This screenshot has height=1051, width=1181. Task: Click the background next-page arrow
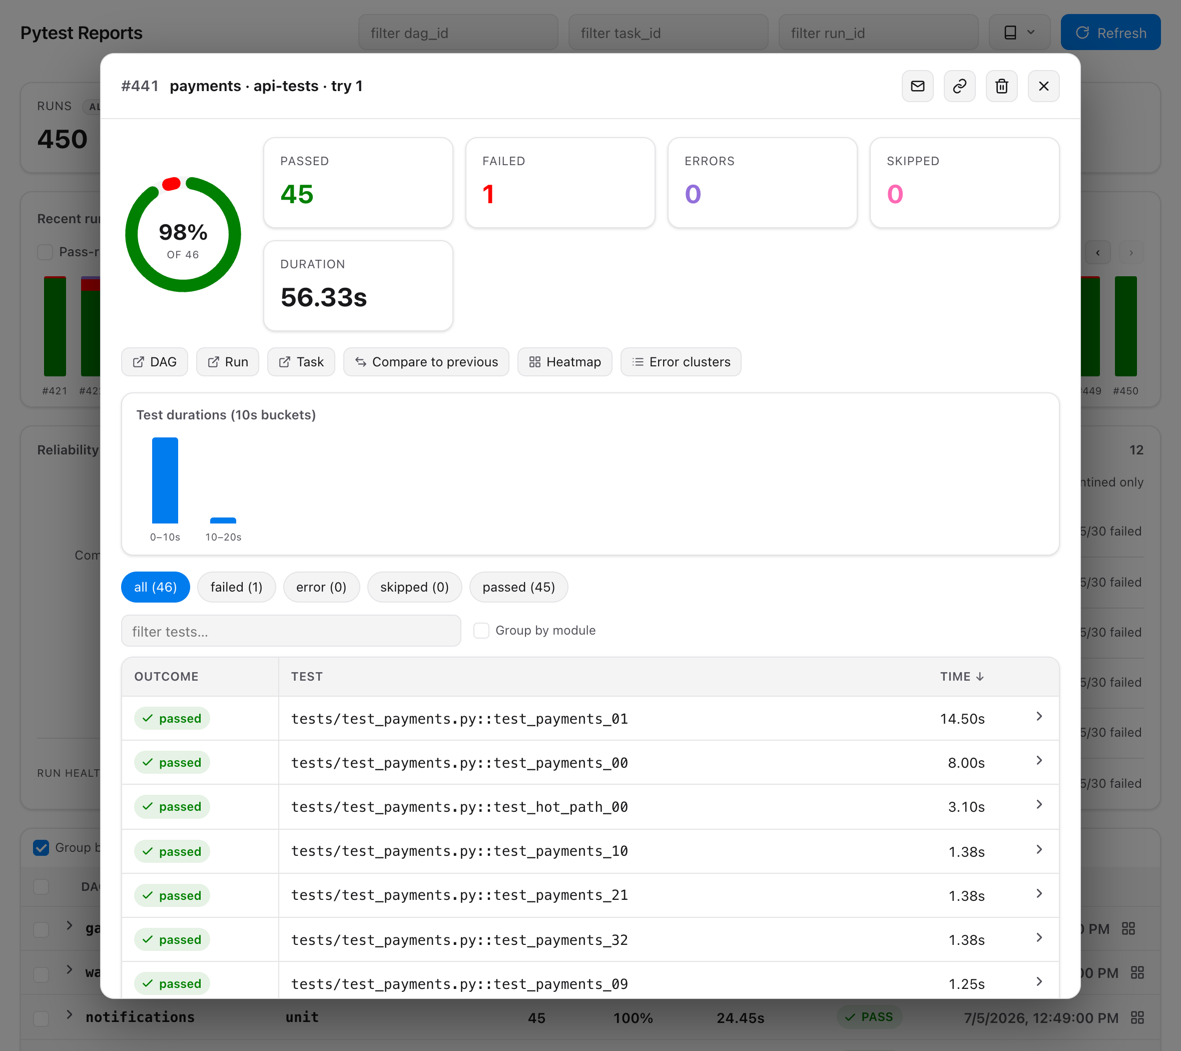click(x=1131, y=253)
